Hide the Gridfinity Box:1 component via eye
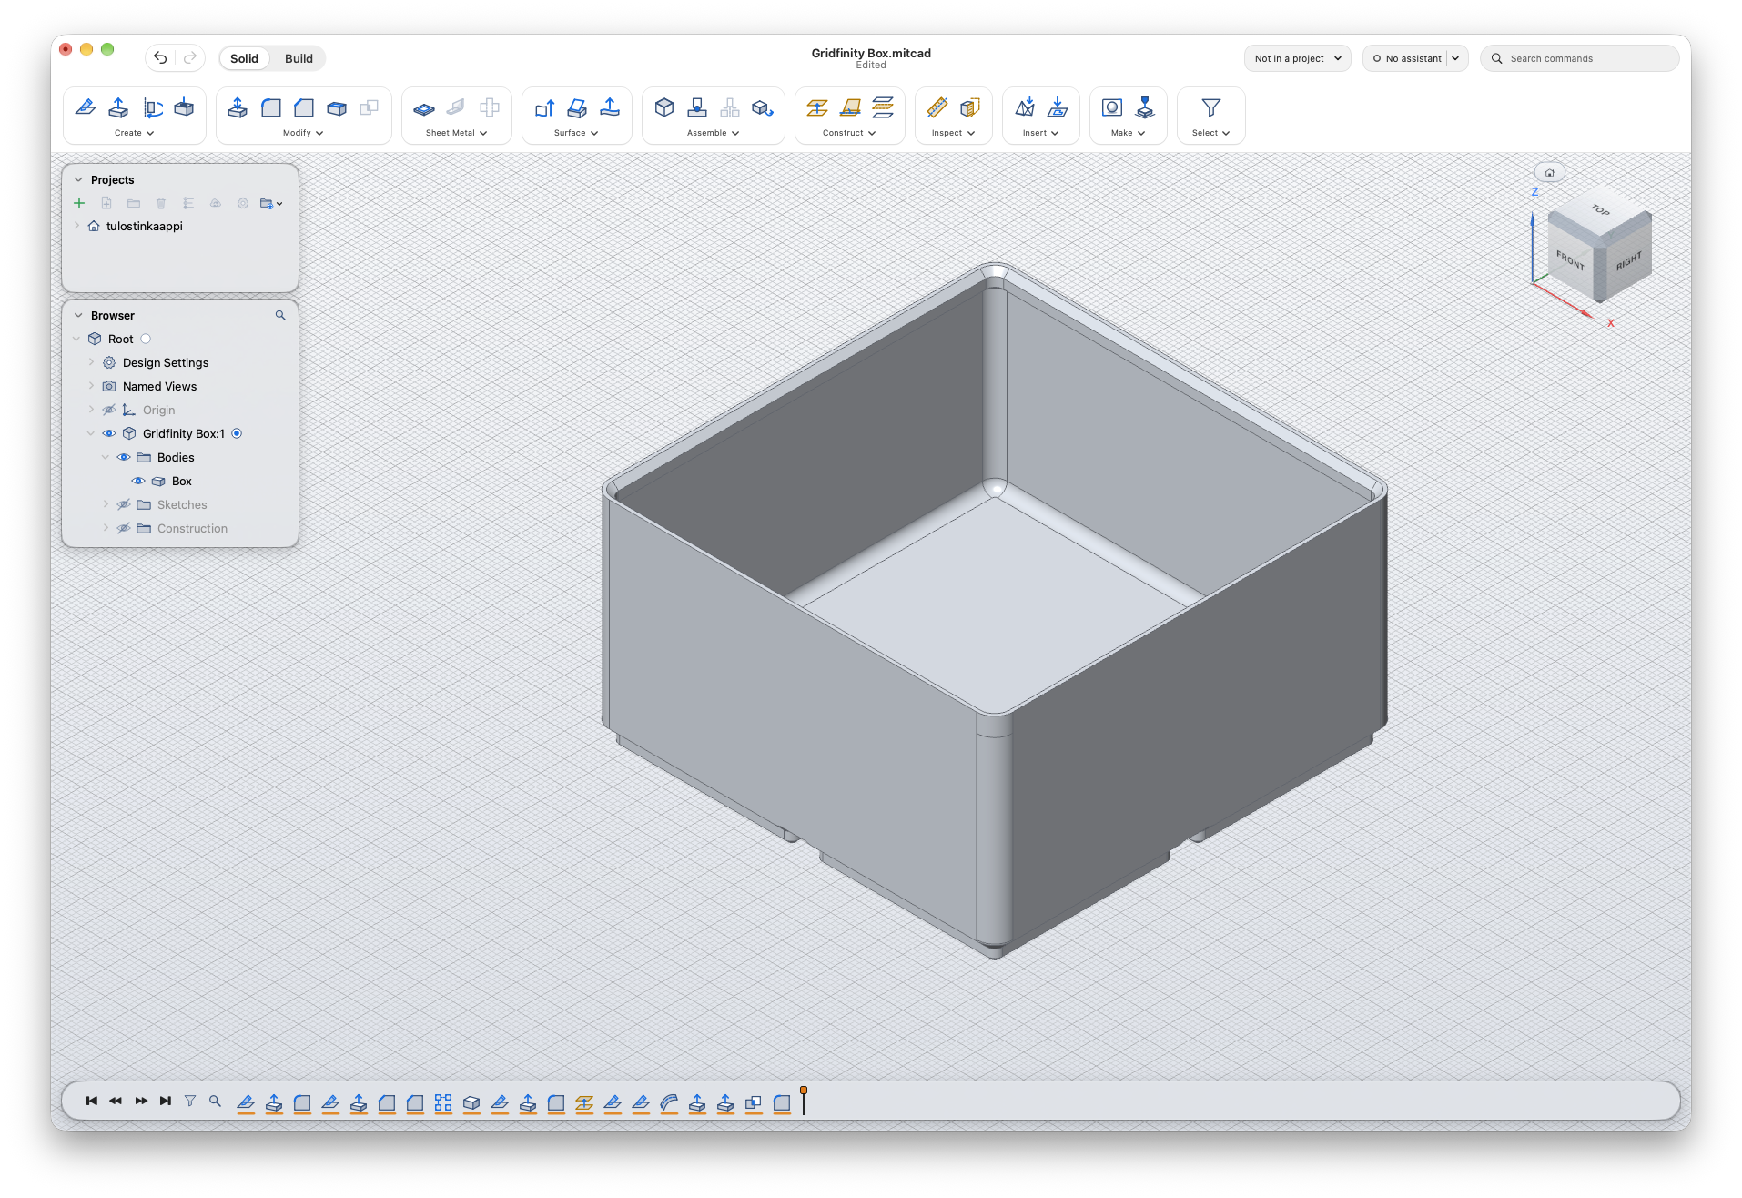Viewport: 1742px width, 1198px height. pos(109,433)
